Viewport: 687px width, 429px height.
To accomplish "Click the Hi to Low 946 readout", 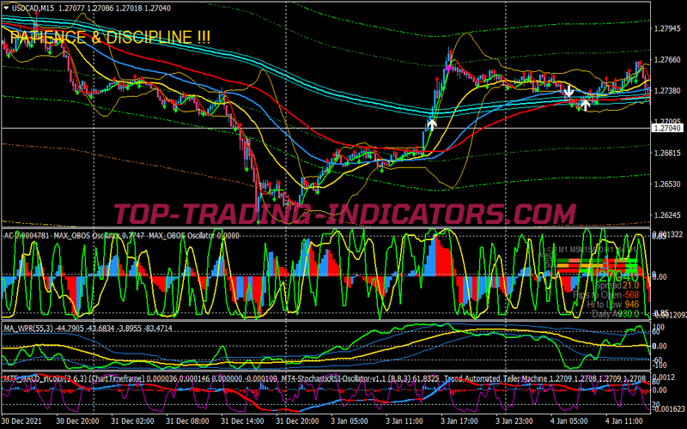I will pyautogui.click(x=613, y=305).
